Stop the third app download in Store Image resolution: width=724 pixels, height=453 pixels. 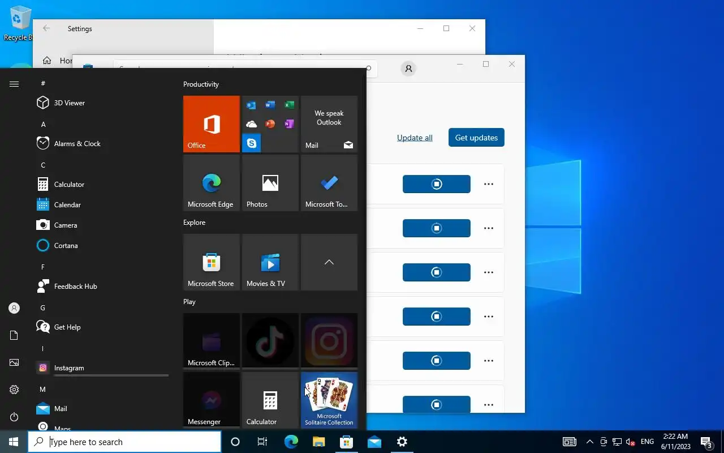coord(437,272)
